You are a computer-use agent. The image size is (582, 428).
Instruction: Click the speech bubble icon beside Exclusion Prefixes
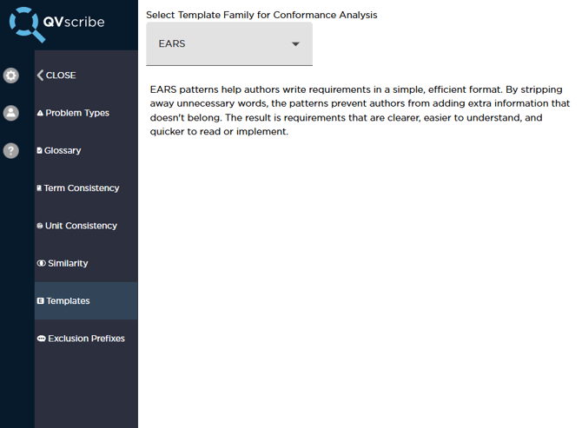(x=41, y=339)
